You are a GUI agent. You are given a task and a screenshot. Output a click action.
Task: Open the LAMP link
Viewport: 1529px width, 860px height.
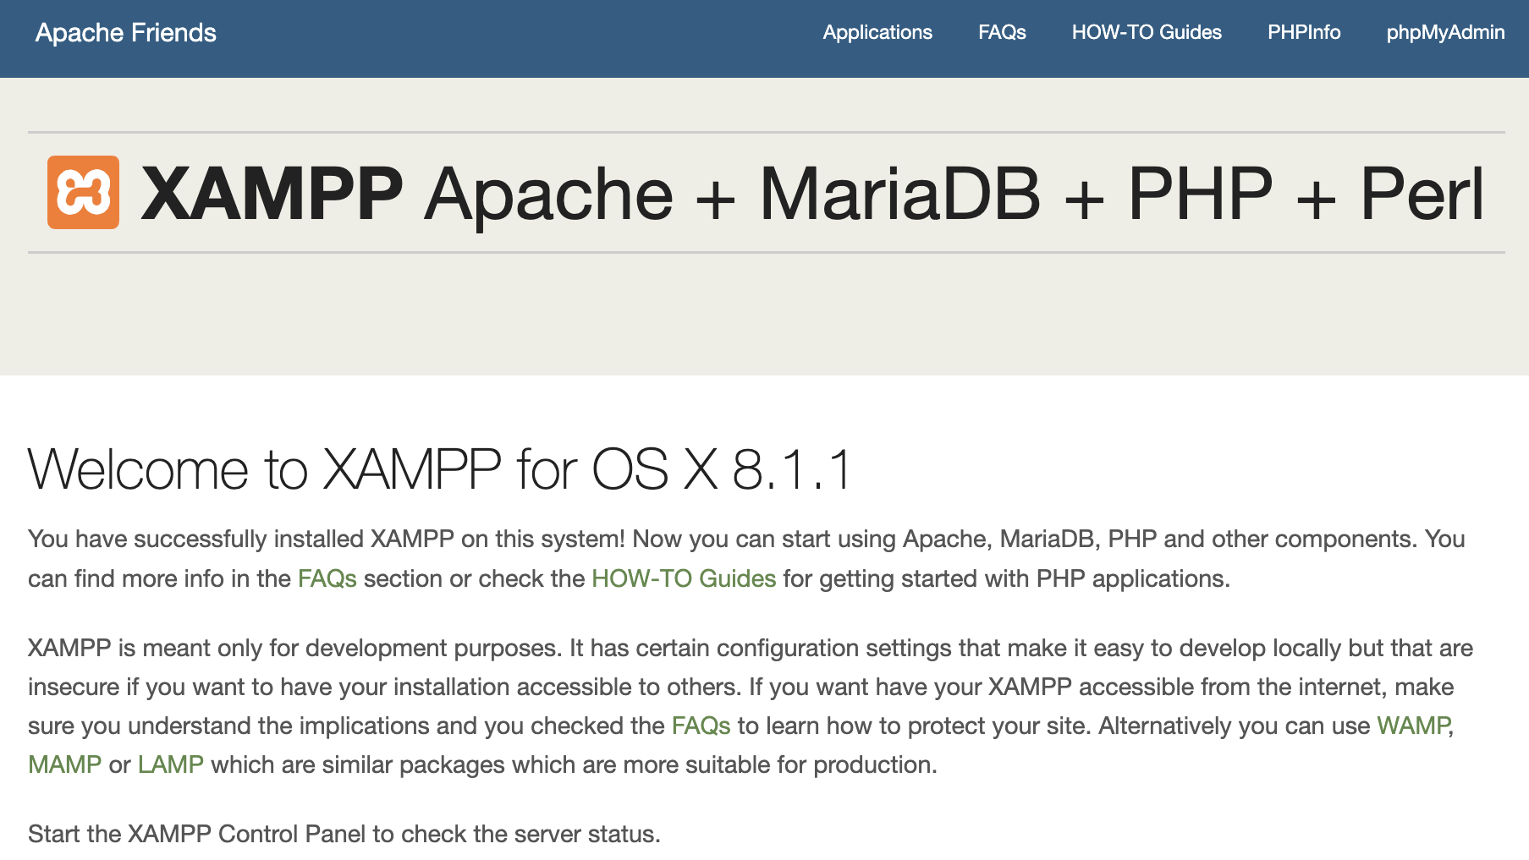point(170,764)
